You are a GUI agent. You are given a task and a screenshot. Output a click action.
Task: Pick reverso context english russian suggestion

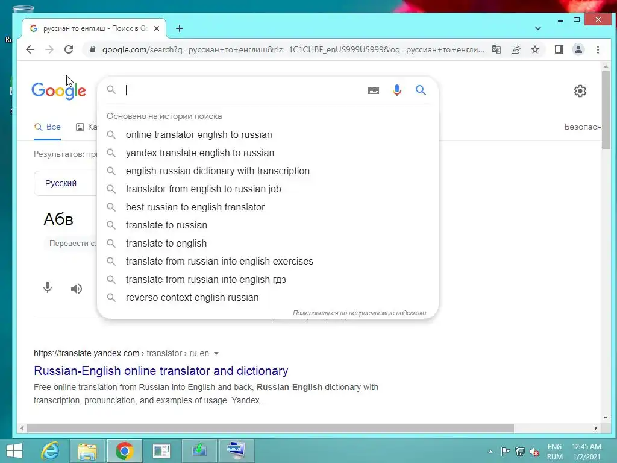click(x=268, y=298)
